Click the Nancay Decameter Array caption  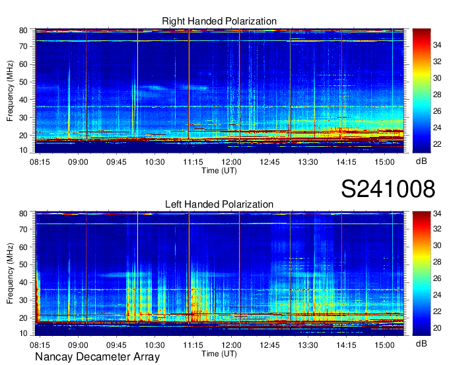(97, 357)
